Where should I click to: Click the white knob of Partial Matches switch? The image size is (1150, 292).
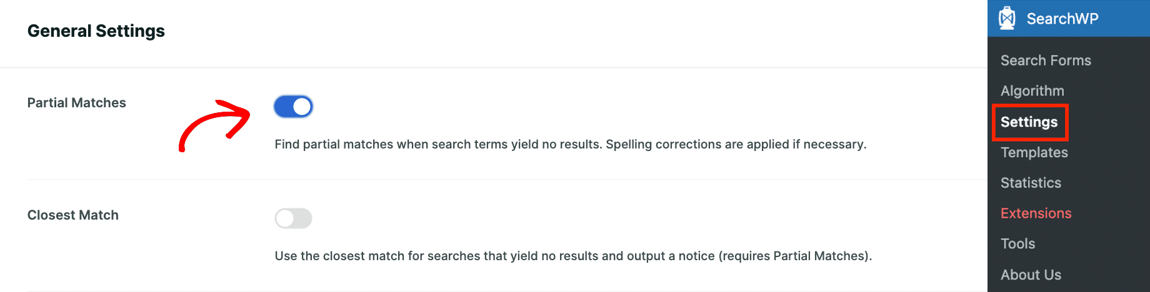[x=302, y=107]
